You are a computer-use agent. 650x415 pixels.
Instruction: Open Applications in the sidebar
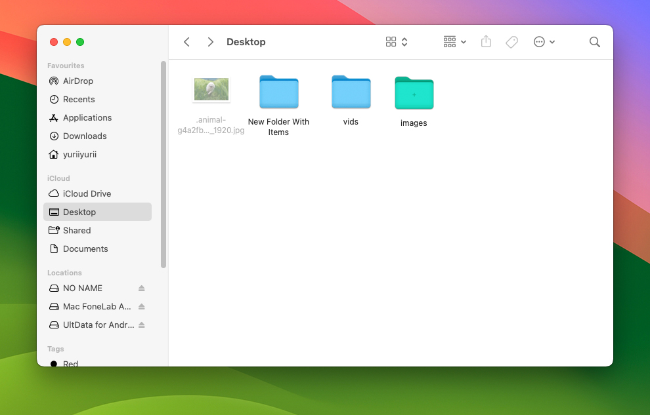(97, 117)
